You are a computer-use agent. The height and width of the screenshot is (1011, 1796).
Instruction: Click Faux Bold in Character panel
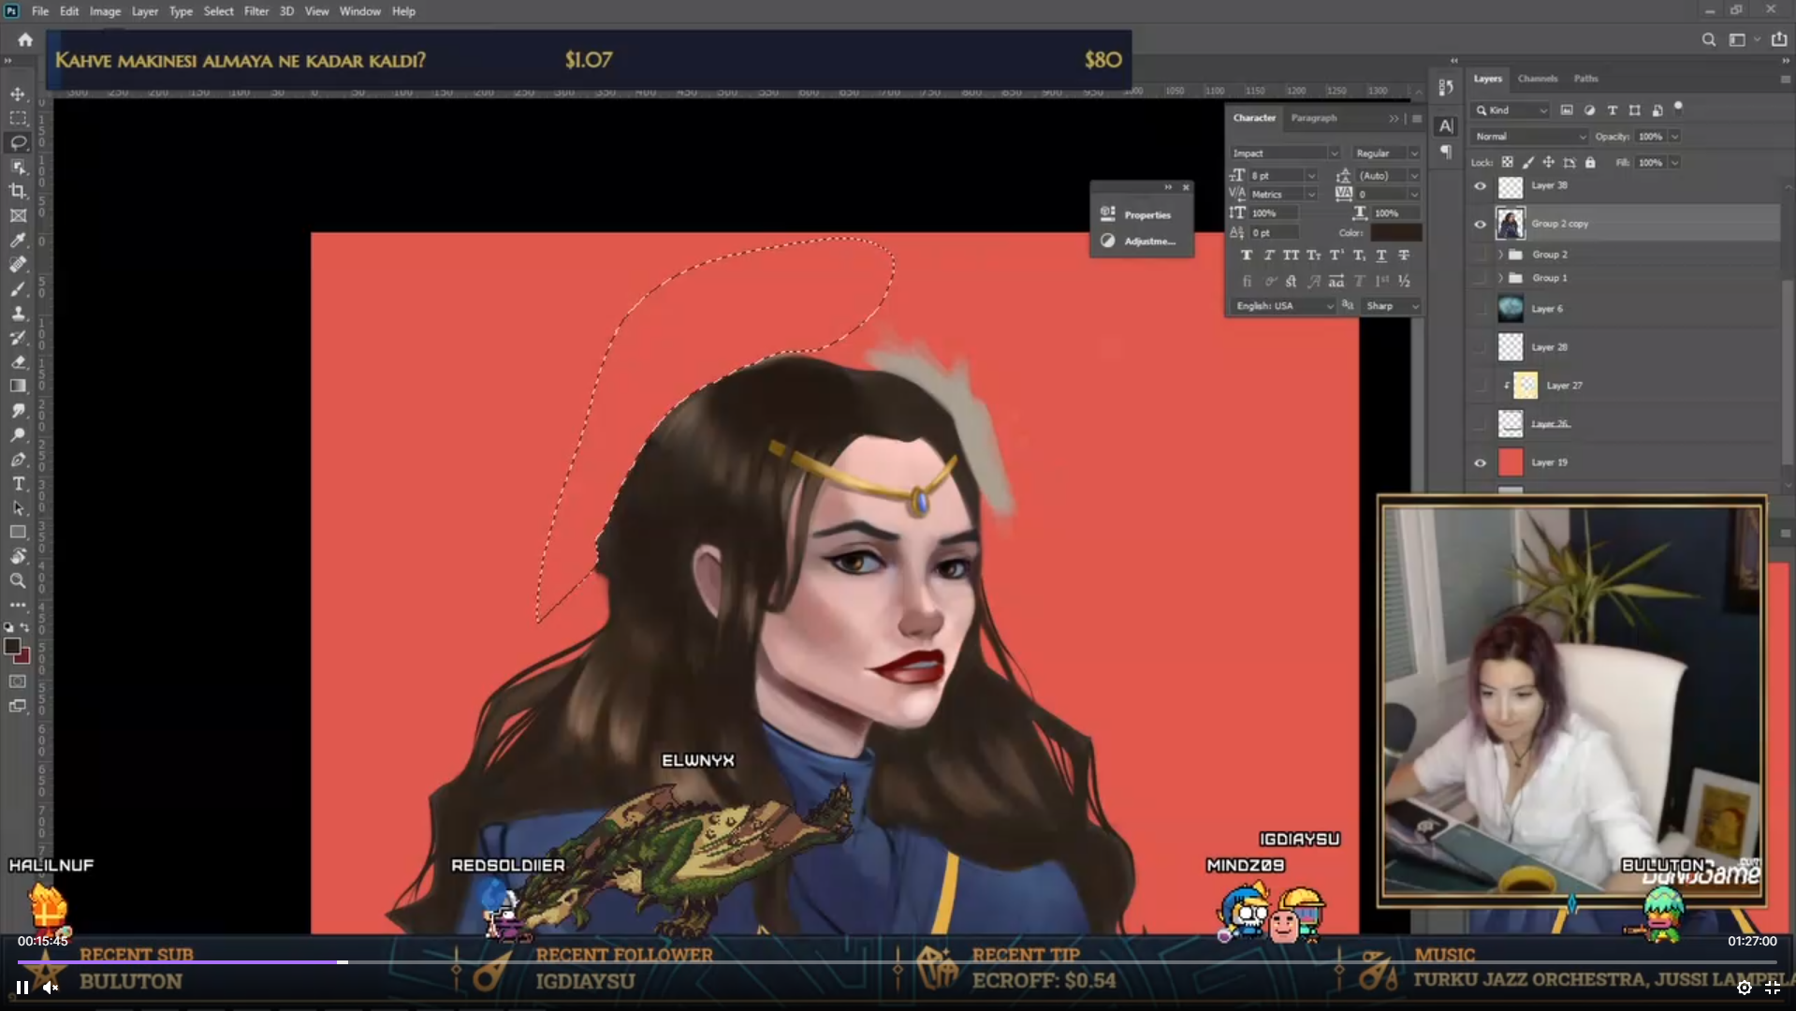pos(1246,255)
